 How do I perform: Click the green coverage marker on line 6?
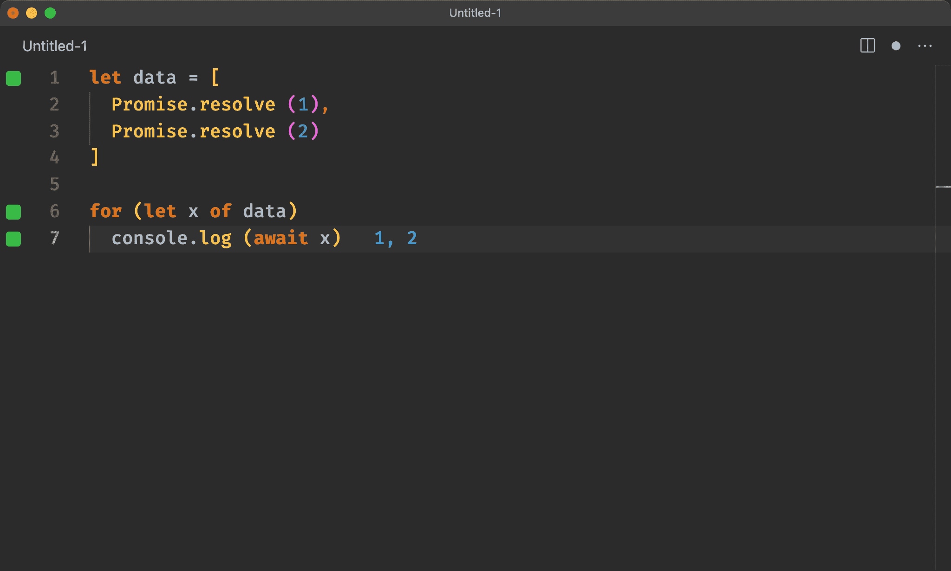point(13,212)
